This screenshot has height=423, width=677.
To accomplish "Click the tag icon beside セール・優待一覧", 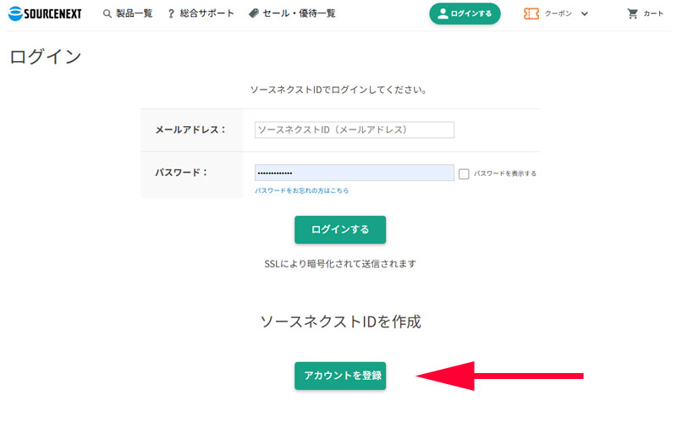I will (254, 14).
